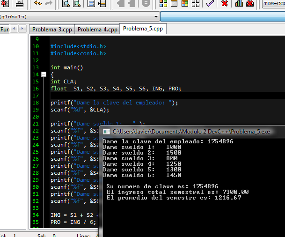Click console line 'Dame sueldo 6: 1450'
This screenshot has height=237, width=285.
coord(142,175)
